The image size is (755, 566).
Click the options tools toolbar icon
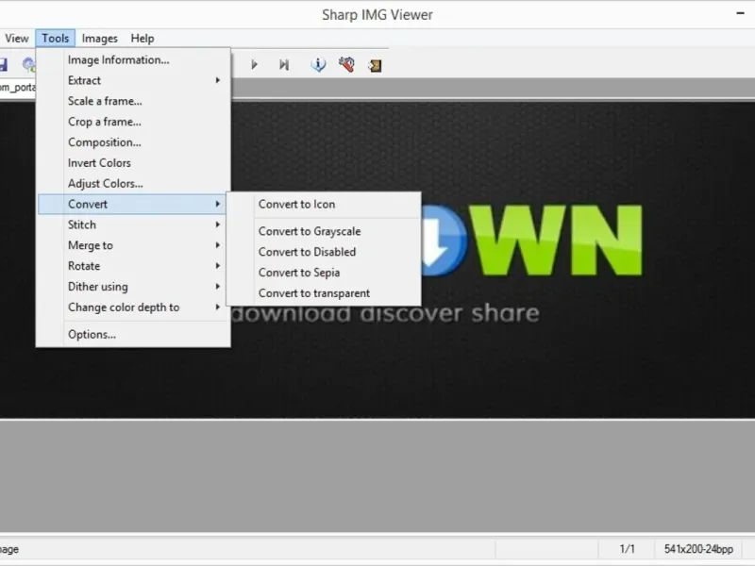click(346, 64)
